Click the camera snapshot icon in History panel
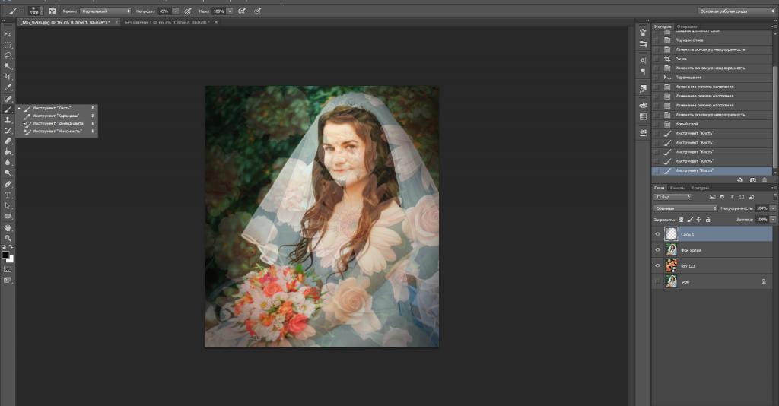The height and width of the screenshot is (406, 779). [x=752, y=179]
